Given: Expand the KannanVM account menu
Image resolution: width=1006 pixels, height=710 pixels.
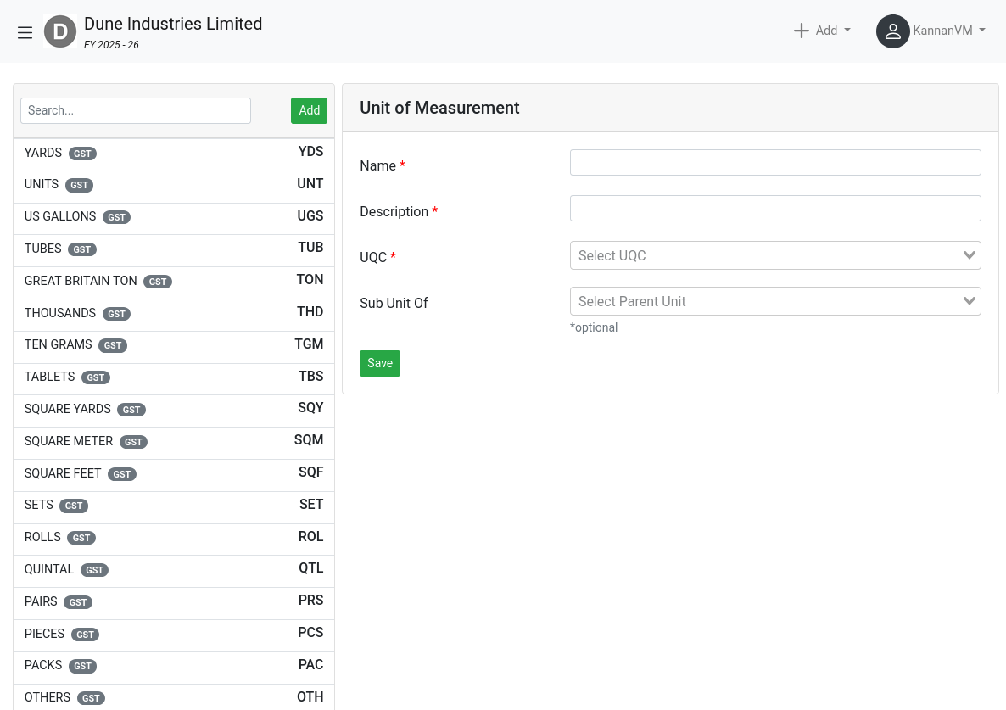Looking at the screenshot, I should point(949,31).
